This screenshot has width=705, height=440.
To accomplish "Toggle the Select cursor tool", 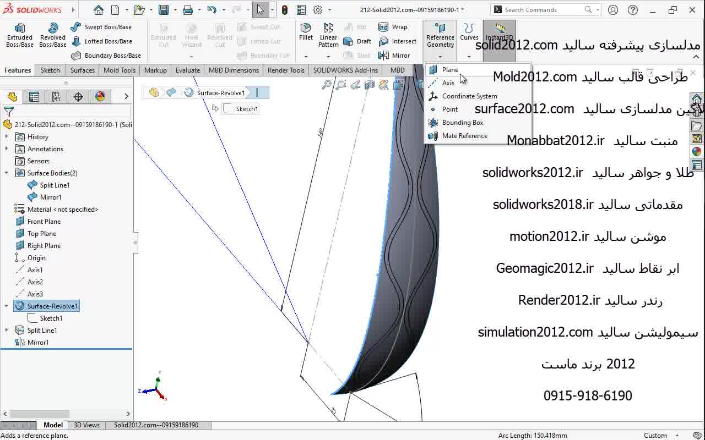I will point(260,10).
